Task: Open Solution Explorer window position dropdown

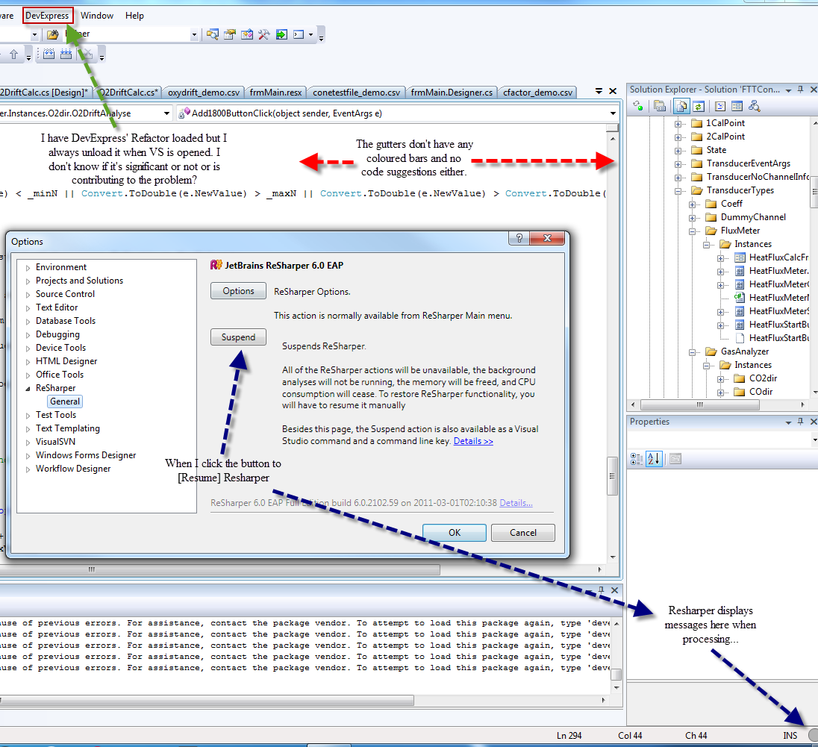Action: pyautogui.click(x=788, y=90)
